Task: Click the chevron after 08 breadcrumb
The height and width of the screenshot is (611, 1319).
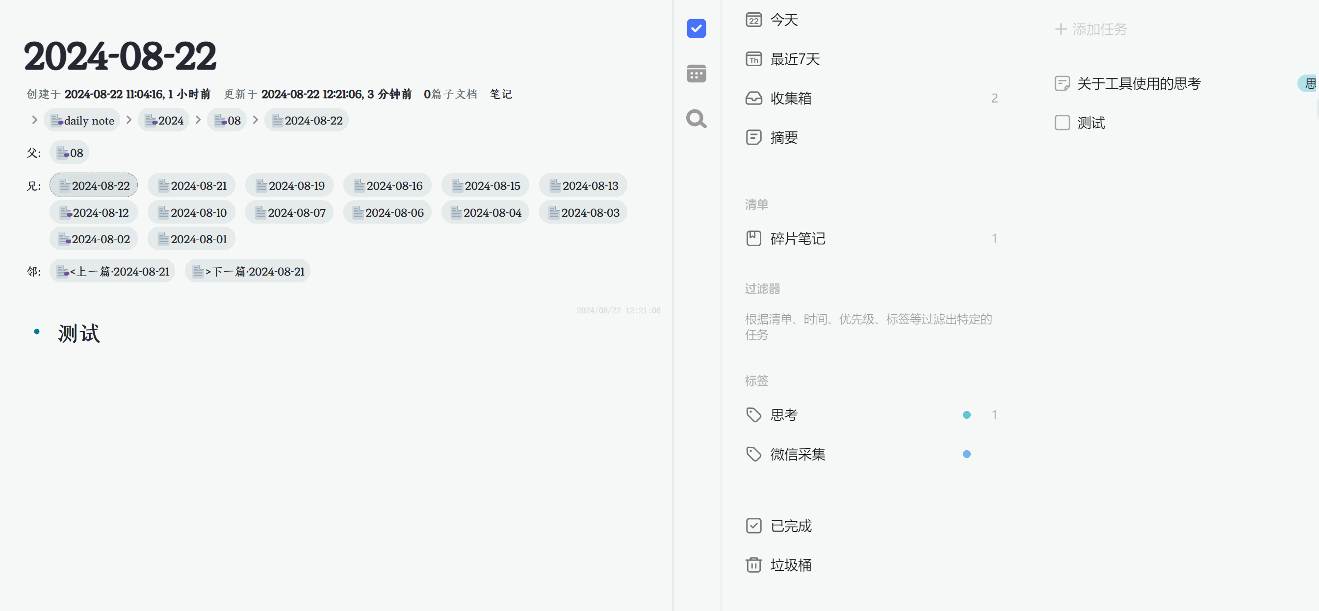Action: (x=256, y=120)
